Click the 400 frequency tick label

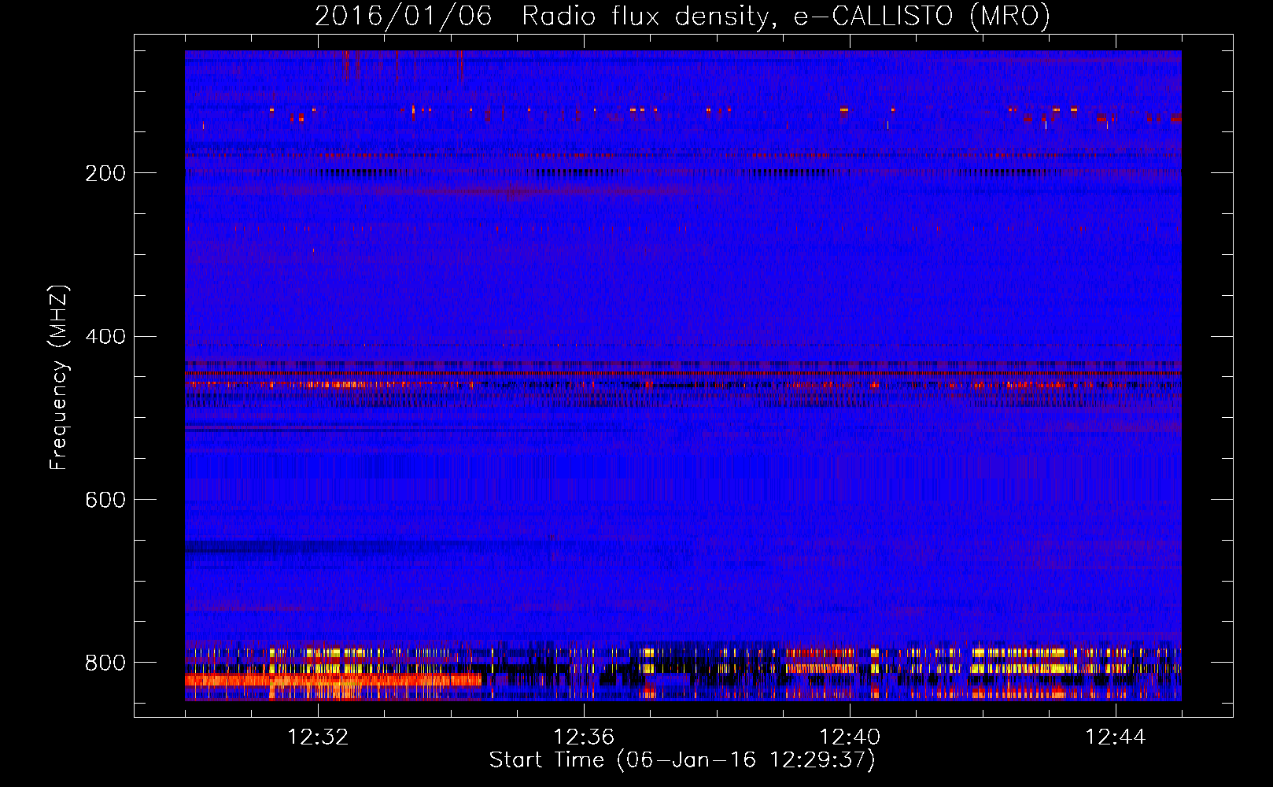coord(105,337)
